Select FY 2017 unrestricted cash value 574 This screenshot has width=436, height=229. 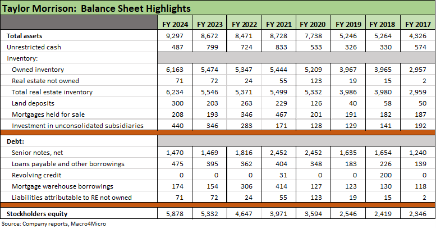(420, 47)
